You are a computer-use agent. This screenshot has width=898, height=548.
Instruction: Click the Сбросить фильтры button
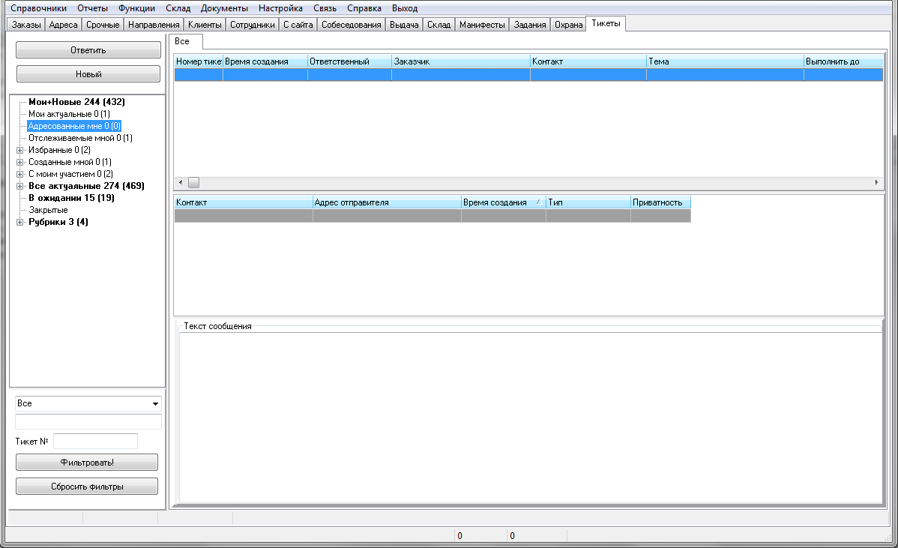pyautogui.click(x=87, y=487)
